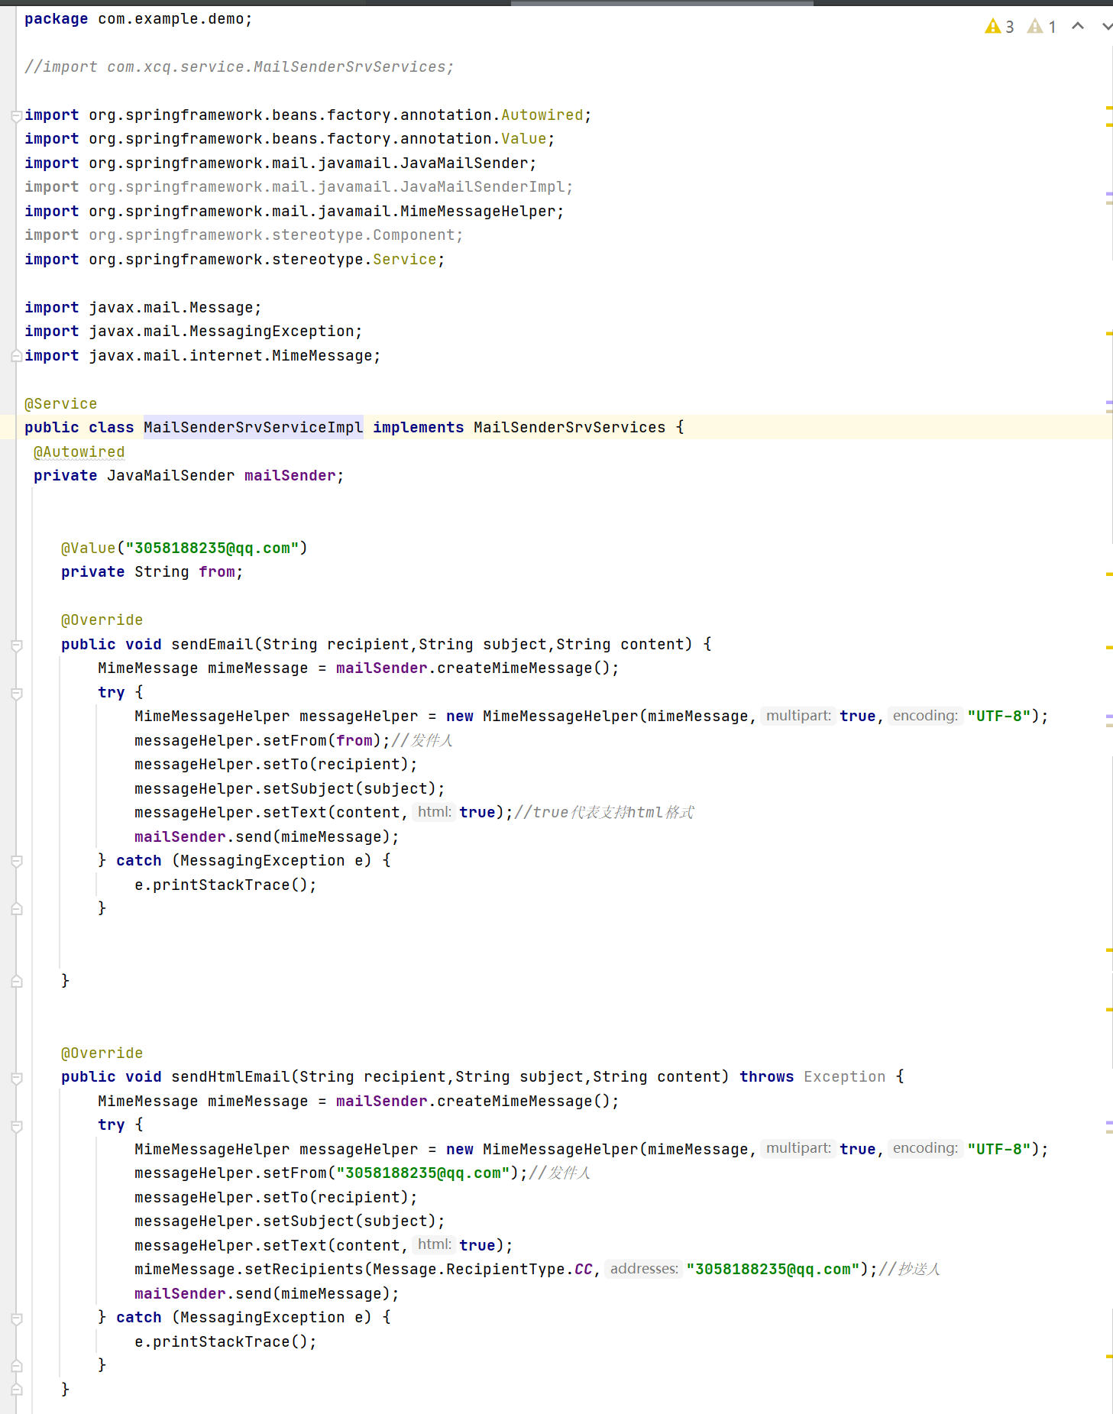This screenshot has width=1113, height=1414.
Task: Fold the catch block inside sendHtmlEmail
Action: click(x=16, y=1319)
